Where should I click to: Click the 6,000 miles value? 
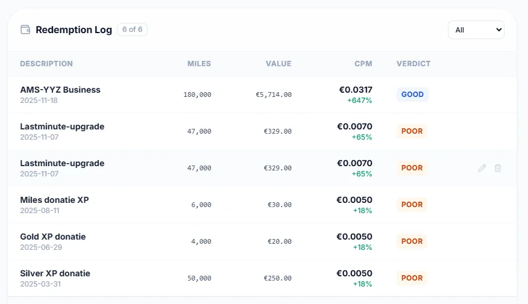pos(201,205)
